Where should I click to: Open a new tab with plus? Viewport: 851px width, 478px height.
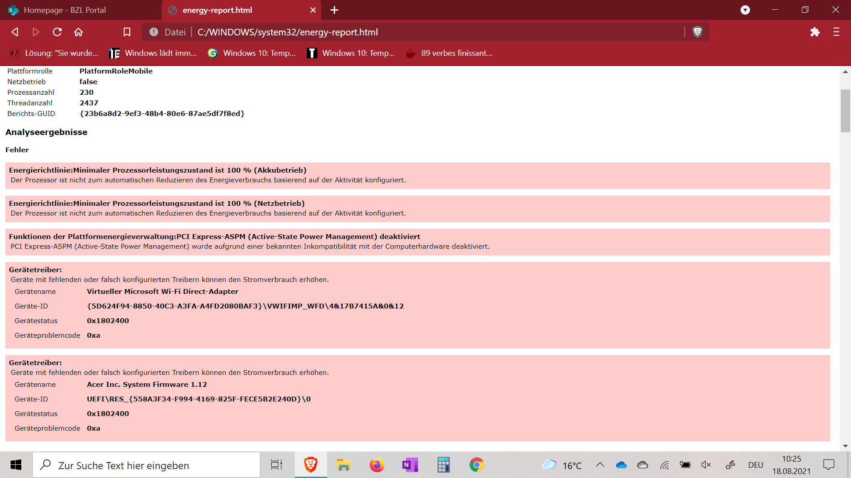pos(334,10)
